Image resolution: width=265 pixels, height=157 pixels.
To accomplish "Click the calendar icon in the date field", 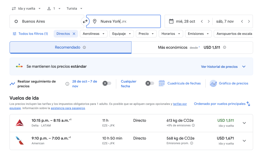I will coord(171,21).
